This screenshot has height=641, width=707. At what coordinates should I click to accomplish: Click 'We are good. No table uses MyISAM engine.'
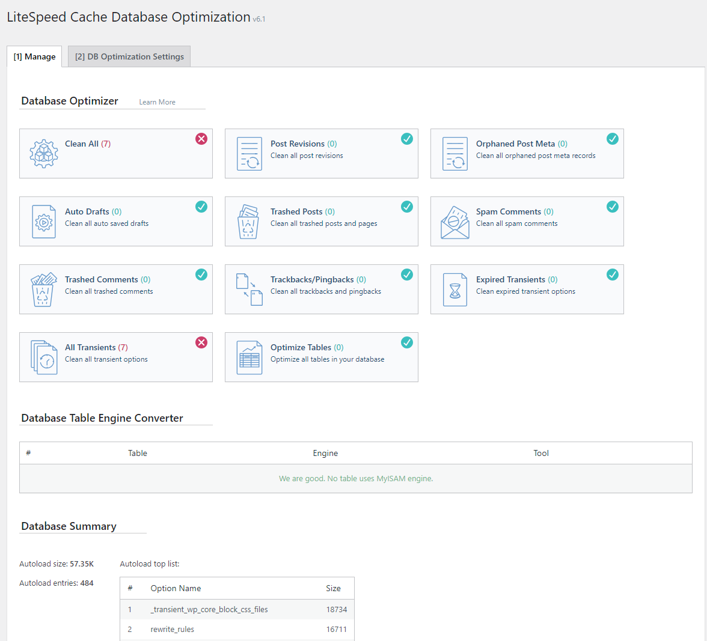click(x=356, y=479)
